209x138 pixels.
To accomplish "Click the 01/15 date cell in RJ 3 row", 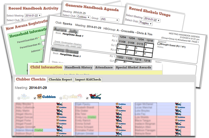I will pos(140,44).
